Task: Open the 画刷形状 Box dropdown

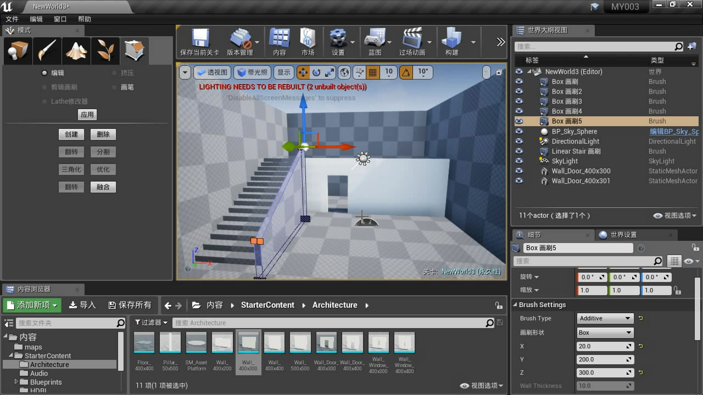Action: pyautogui.click(x=605, y=332)
